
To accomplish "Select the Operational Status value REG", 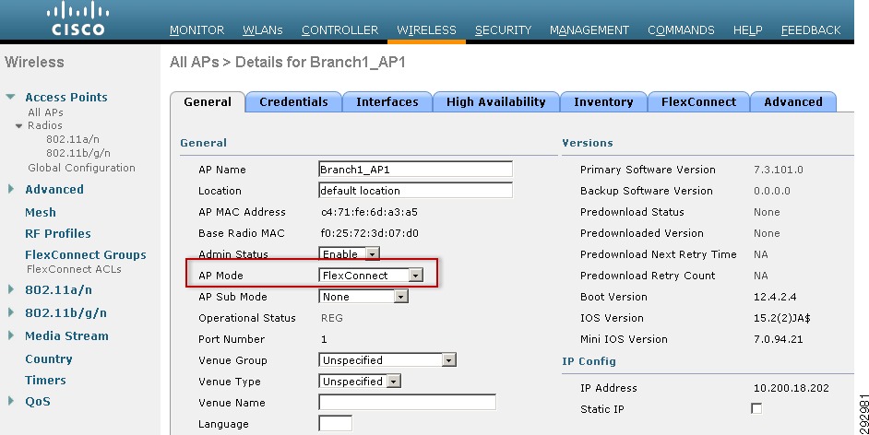I will tap(332, 318).
